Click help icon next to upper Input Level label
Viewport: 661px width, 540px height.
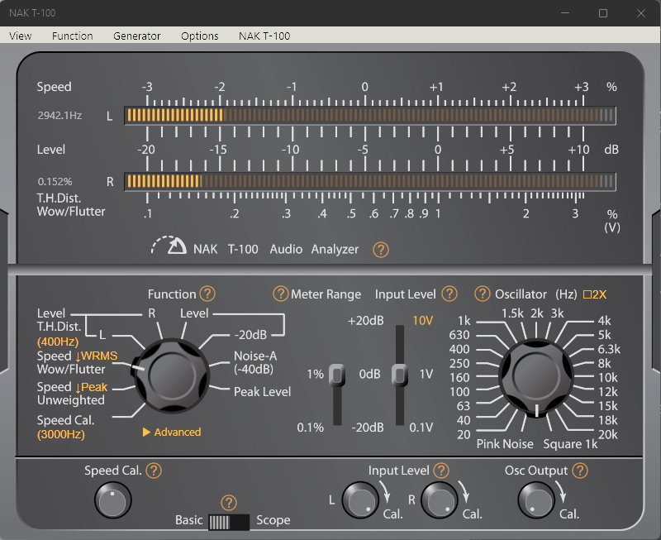coord(449,294)
